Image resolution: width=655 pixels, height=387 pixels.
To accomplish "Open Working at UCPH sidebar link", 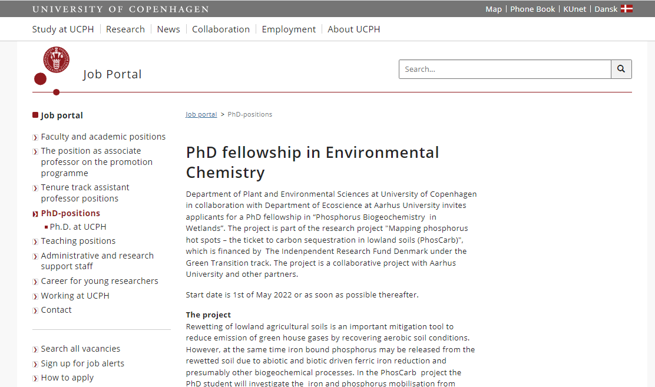I will pos(75,296).
